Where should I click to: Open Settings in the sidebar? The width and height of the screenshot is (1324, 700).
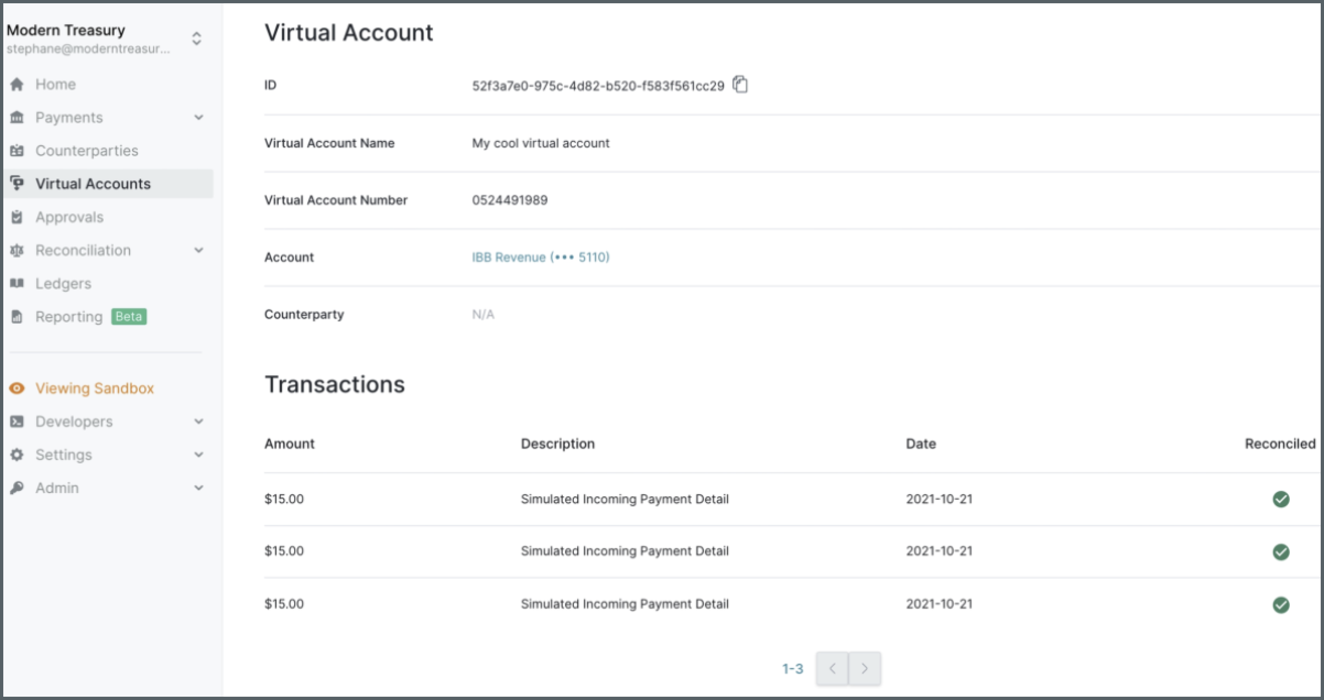click(x=63, y=455)
